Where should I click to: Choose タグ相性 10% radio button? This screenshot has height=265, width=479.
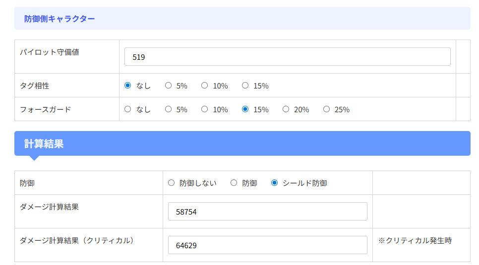[x=204, y=86]
